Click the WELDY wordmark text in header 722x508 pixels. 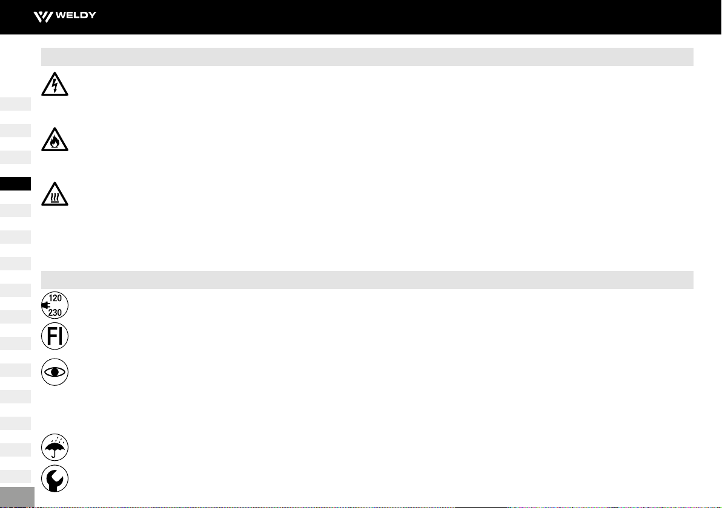pos(76,15)
